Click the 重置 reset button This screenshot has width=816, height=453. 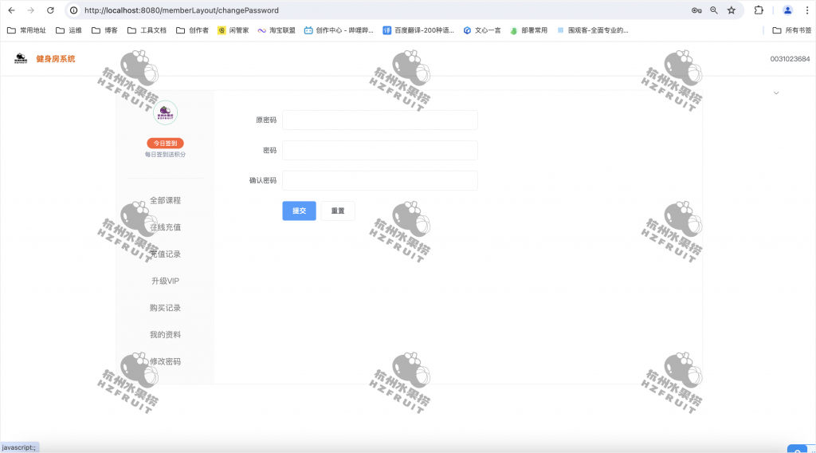338,211
